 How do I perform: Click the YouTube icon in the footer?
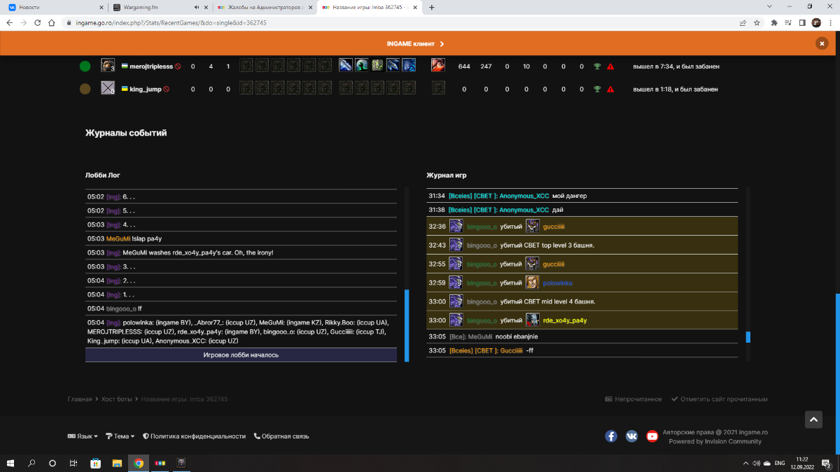click(x=652, y=436)
